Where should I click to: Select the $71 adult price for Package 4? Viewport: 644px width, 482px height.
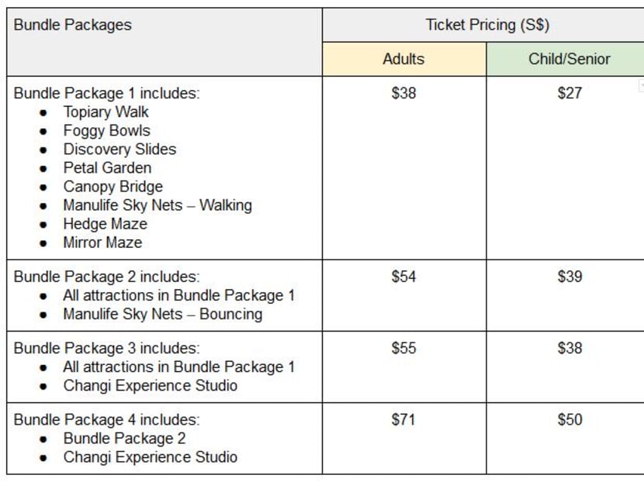click(403, 419)
